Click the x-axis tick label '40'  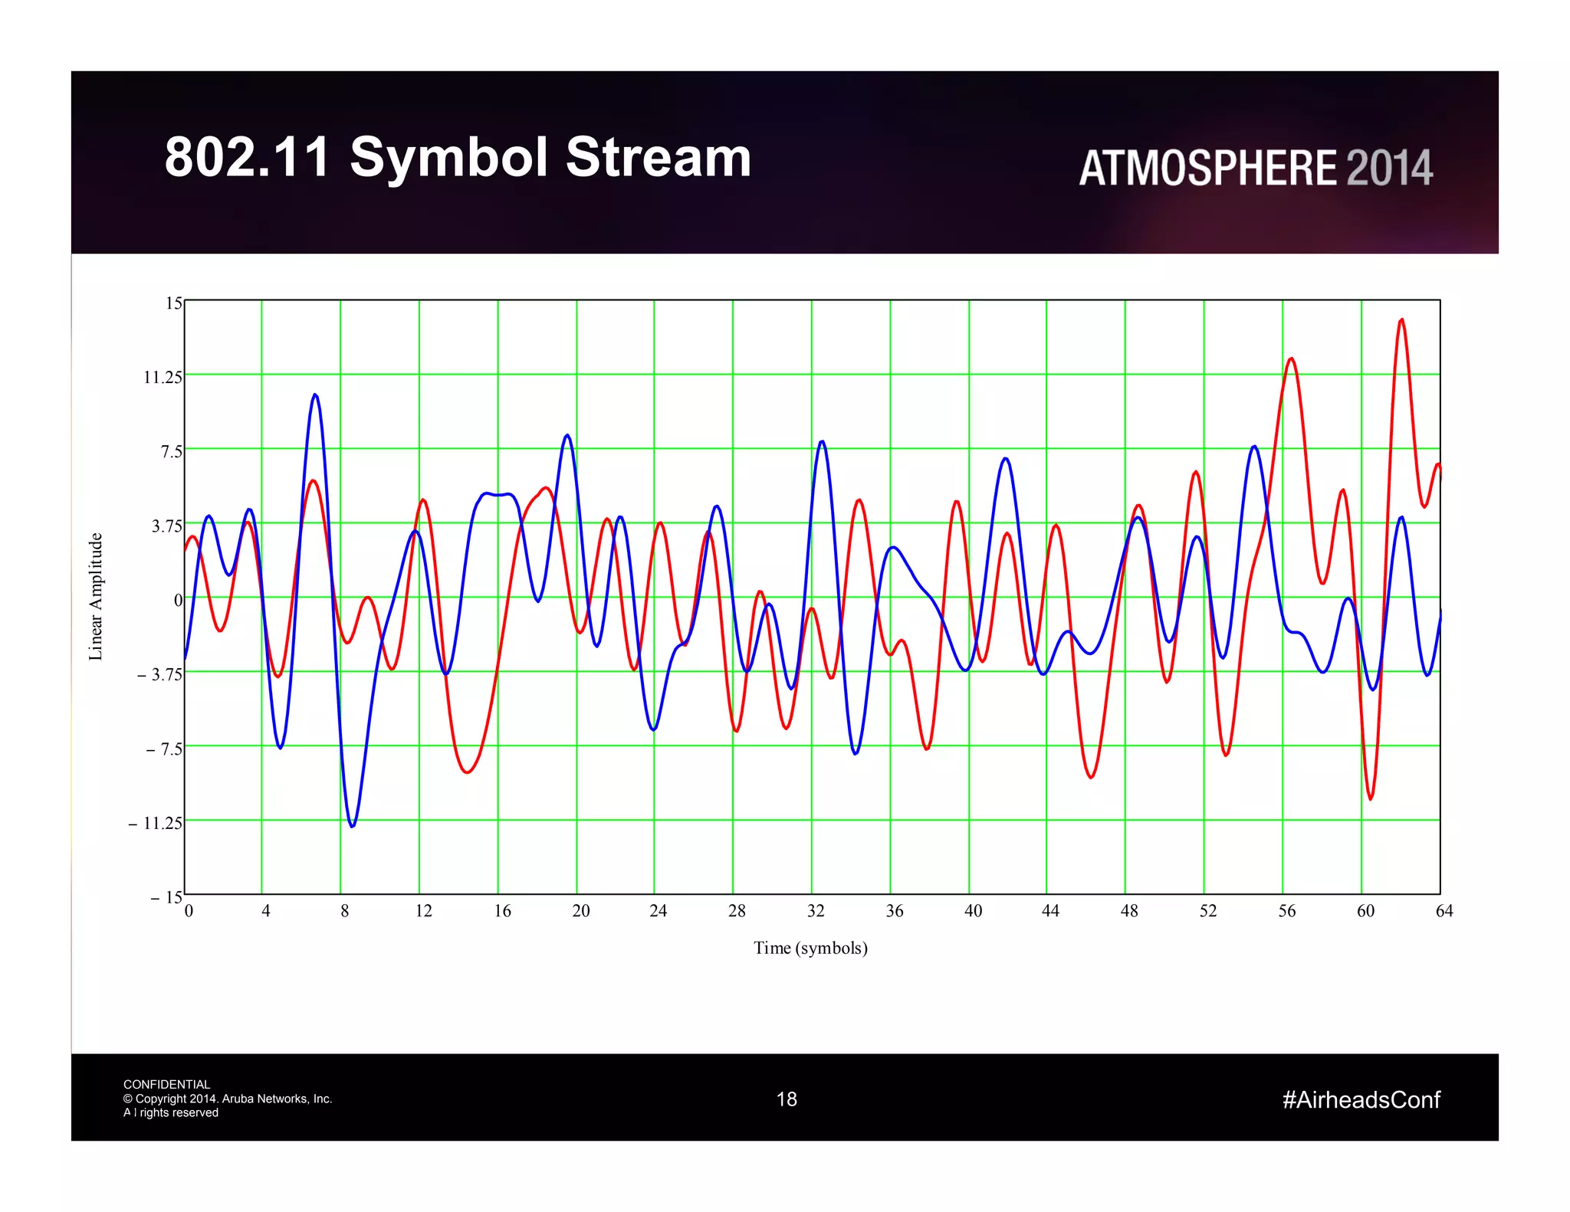(973, 911)
